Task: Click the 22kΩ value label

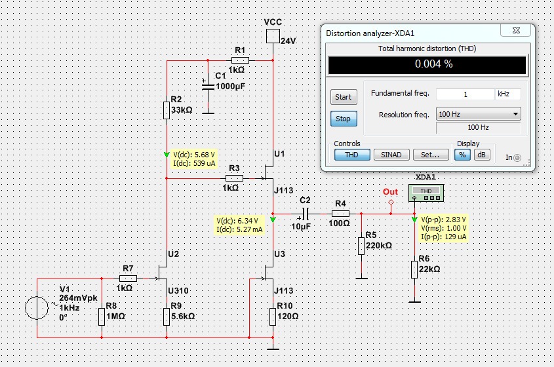Action: (x=429, y=269)
